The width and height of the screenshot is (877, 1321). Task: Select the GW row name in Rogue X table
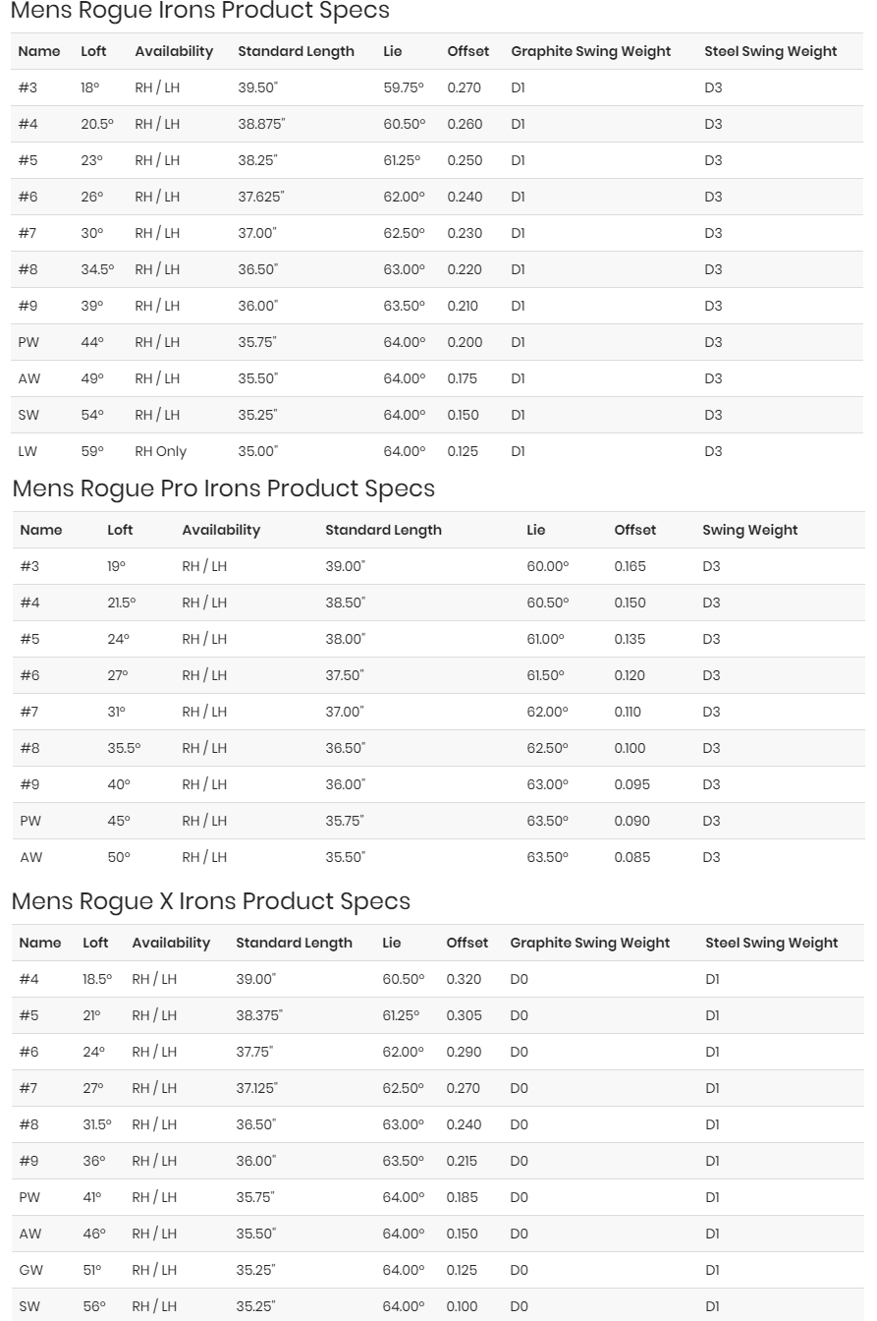(x=30, y=1270)
